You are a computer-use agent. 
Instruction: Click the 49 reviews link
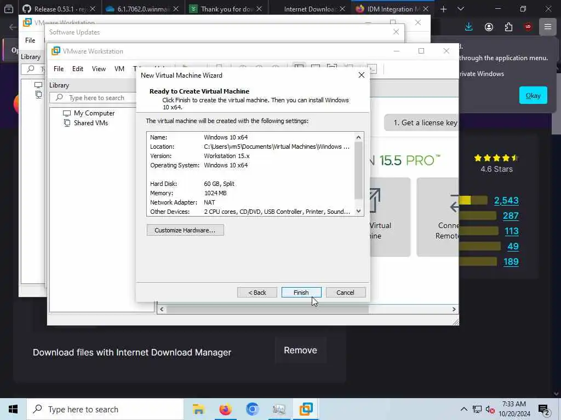coord(513,246)
